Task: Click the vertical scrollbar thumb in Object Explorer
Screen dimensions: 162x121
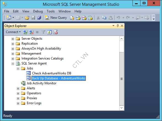Action: [x=122, y=79]
